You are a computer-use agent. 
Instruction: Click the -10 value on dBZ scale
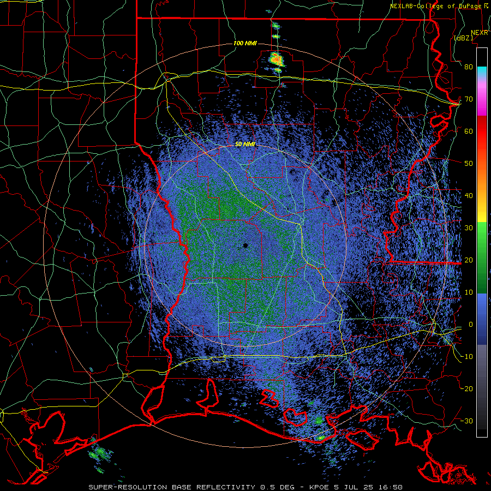[x=466, y=357]
